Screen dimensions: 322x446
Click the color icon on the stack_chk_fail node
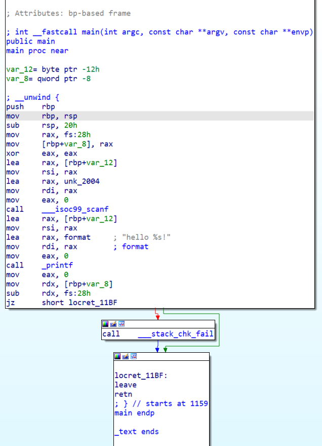coord(105,324)
